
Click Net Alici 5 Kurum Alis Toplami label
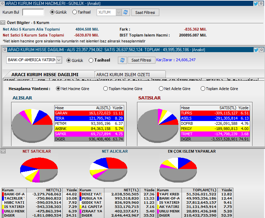(x=31, y=29)
